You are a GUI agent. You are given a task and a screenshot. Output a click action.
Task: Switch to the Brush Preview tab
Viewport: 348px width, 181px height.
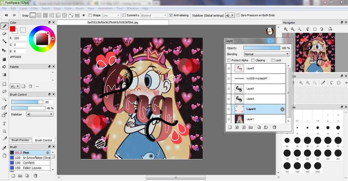coord(20,140)
